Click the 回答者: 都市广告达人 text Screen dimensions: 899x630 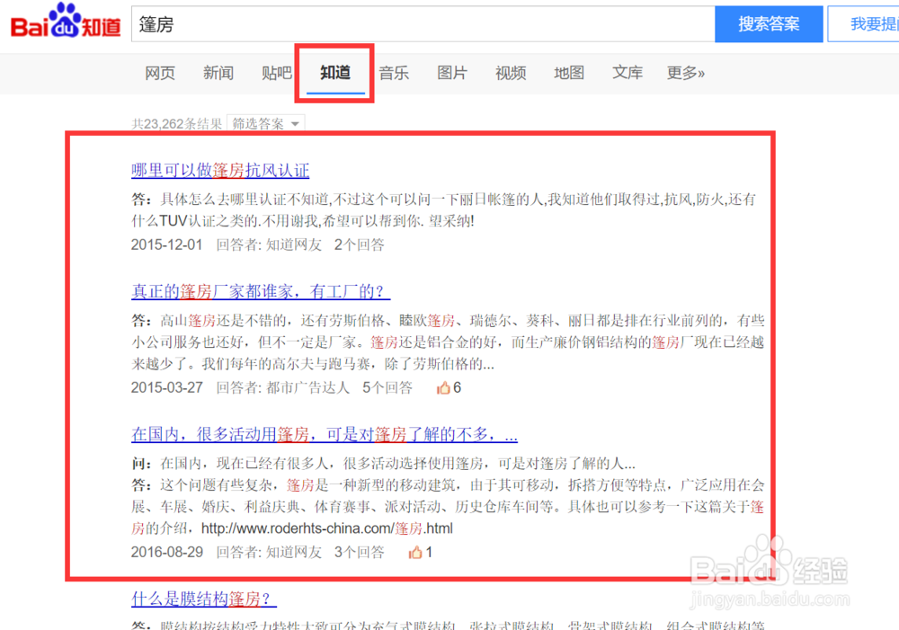pyautogui.click(x=282, y=388)
